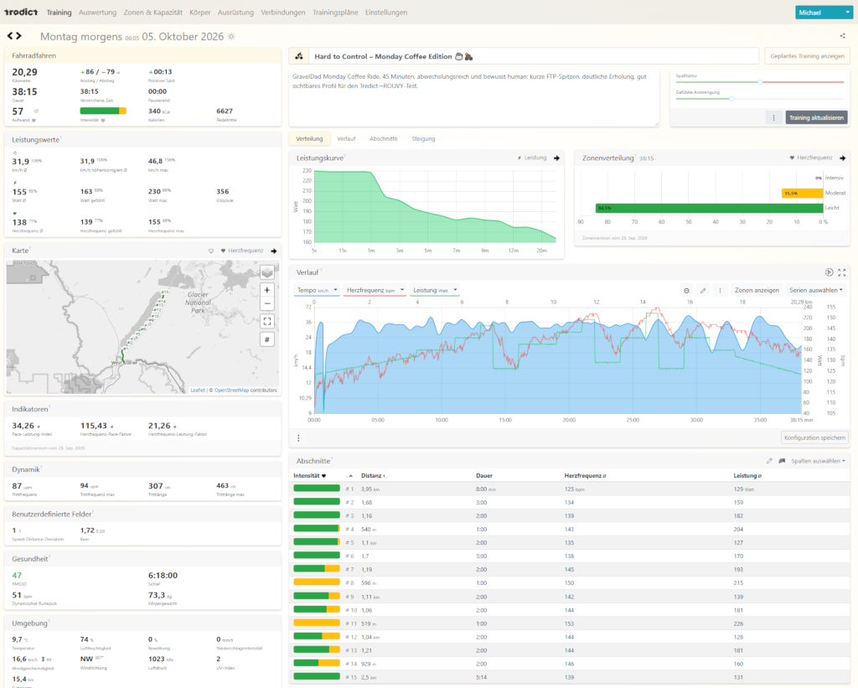Select Abschnitt row #8 with 596 m

tap(569, 583)
